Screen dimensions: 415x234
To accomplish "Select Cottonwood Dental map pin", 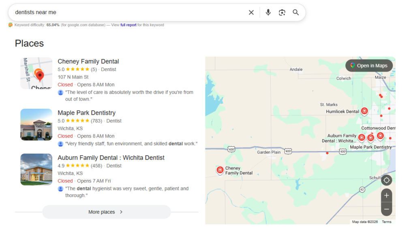I will pos(380,136).
